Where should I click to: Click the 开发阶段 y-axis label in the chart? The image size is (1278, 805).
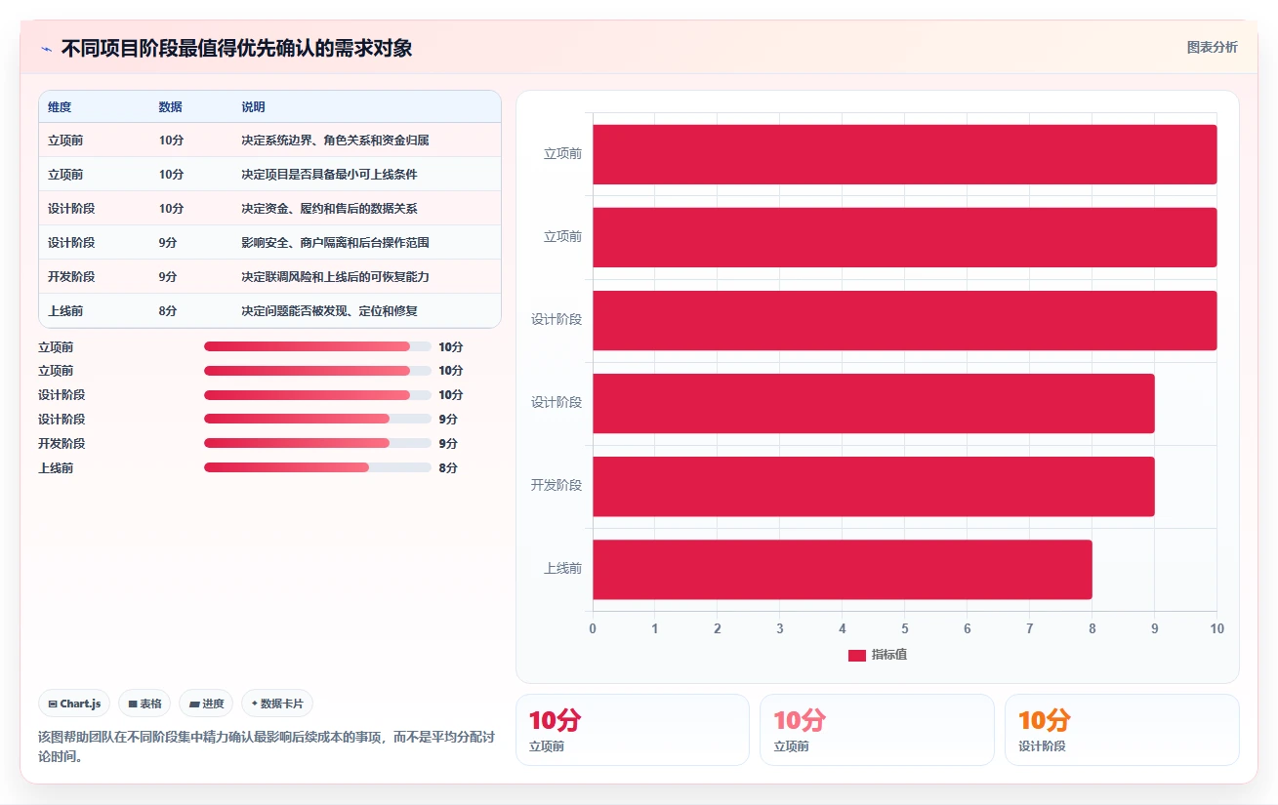click(x=557, y=485)
